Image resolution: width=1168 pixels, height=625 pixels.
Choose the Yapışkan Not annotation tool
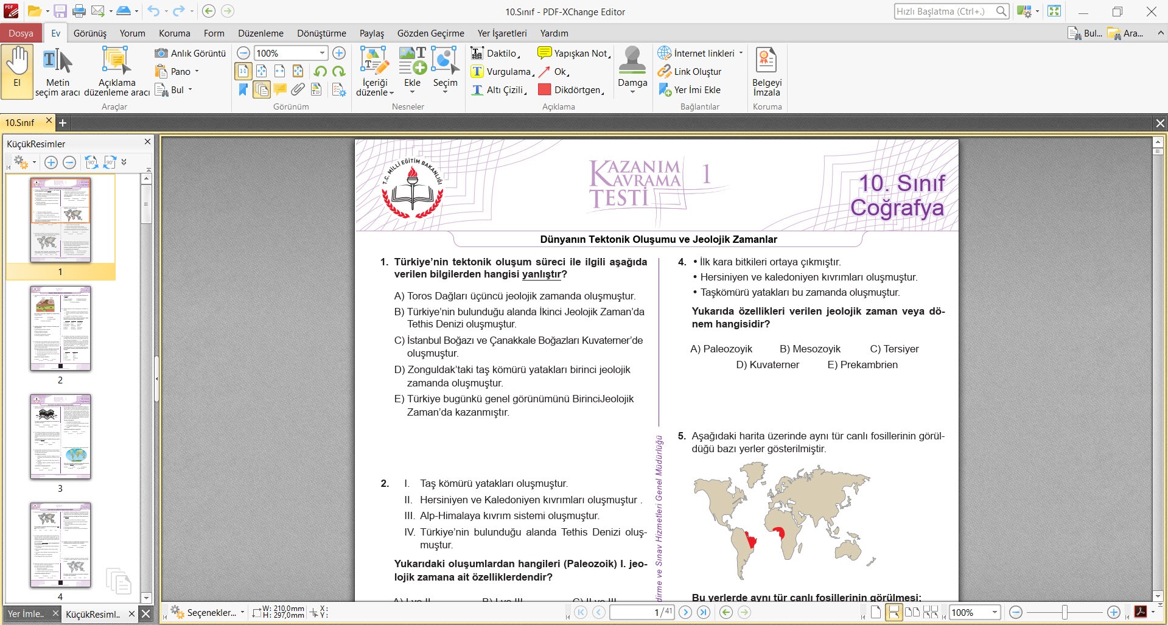(574, 54)
